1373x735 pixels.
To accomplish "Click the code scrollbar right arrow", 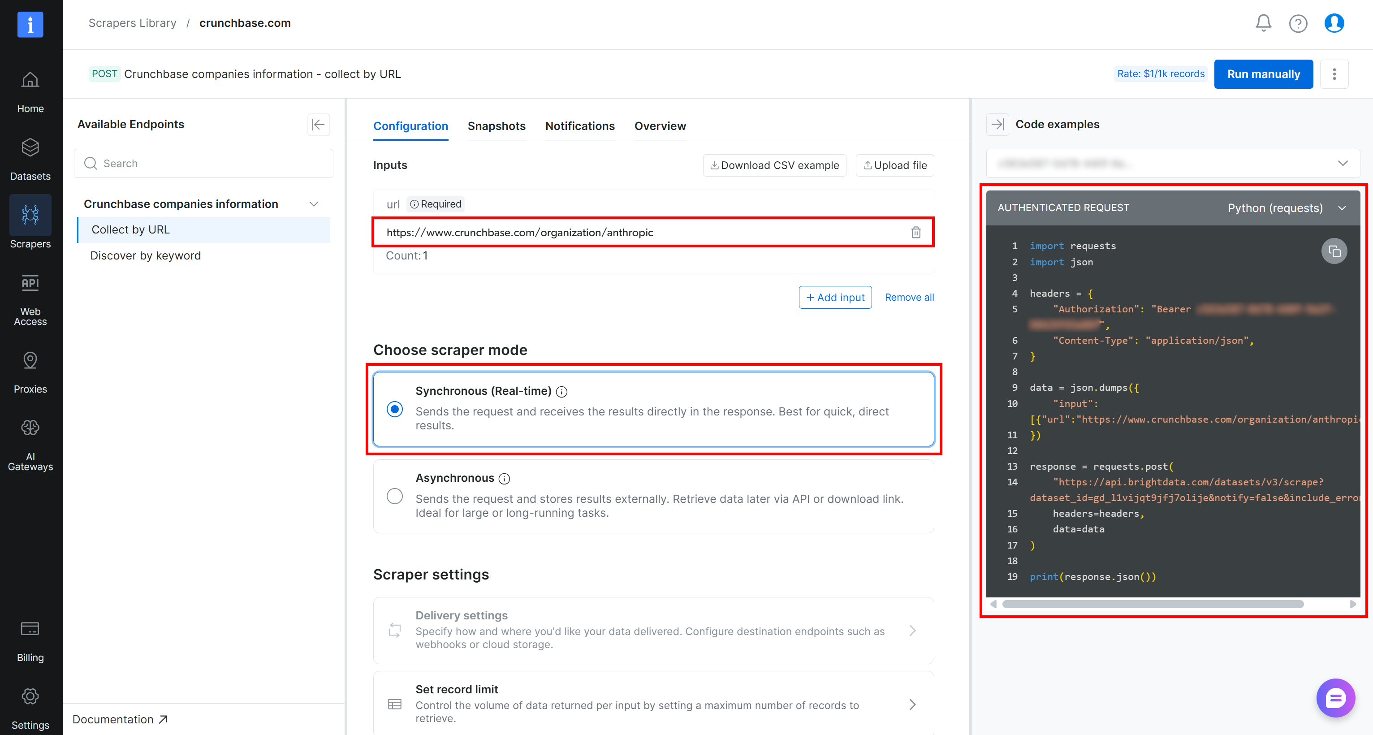I will click(1353, 604).
